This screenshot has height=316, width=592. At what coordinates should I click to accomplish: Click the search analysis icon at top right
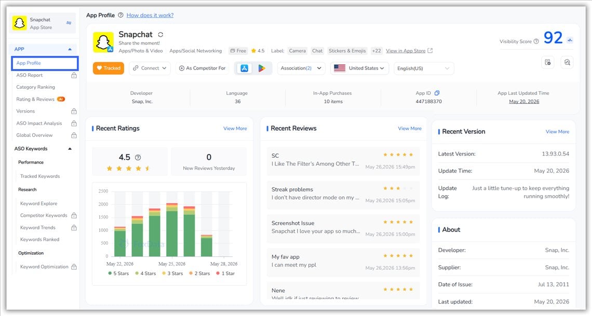(x=567, y=62)
